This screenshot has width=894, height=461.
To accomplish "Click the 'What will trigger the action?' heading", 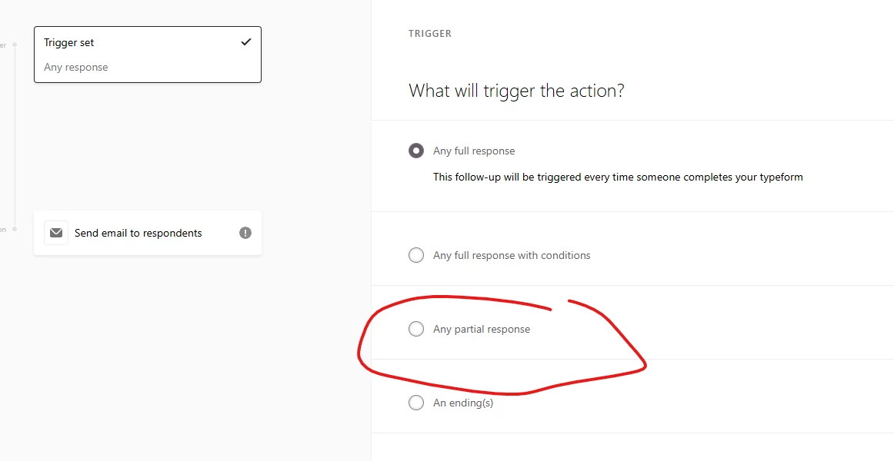I will [x=516, y=91].
